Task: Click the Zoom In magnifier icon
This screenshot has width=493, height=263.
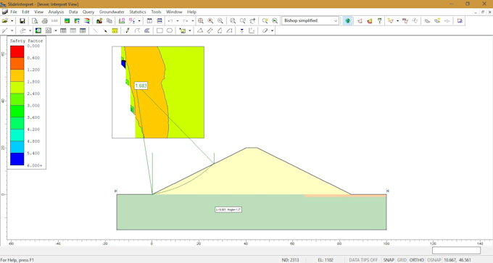Action: (210, 21)
